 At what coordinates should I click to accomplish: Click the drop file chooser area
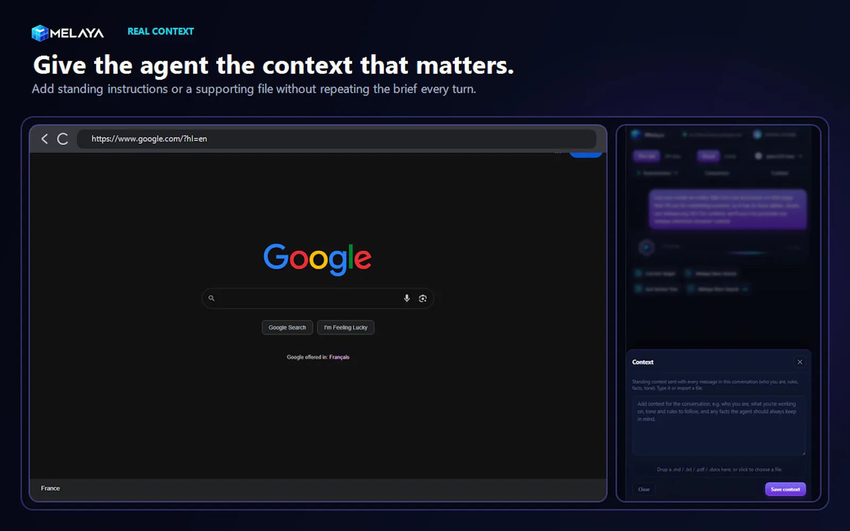pos(719,469)
